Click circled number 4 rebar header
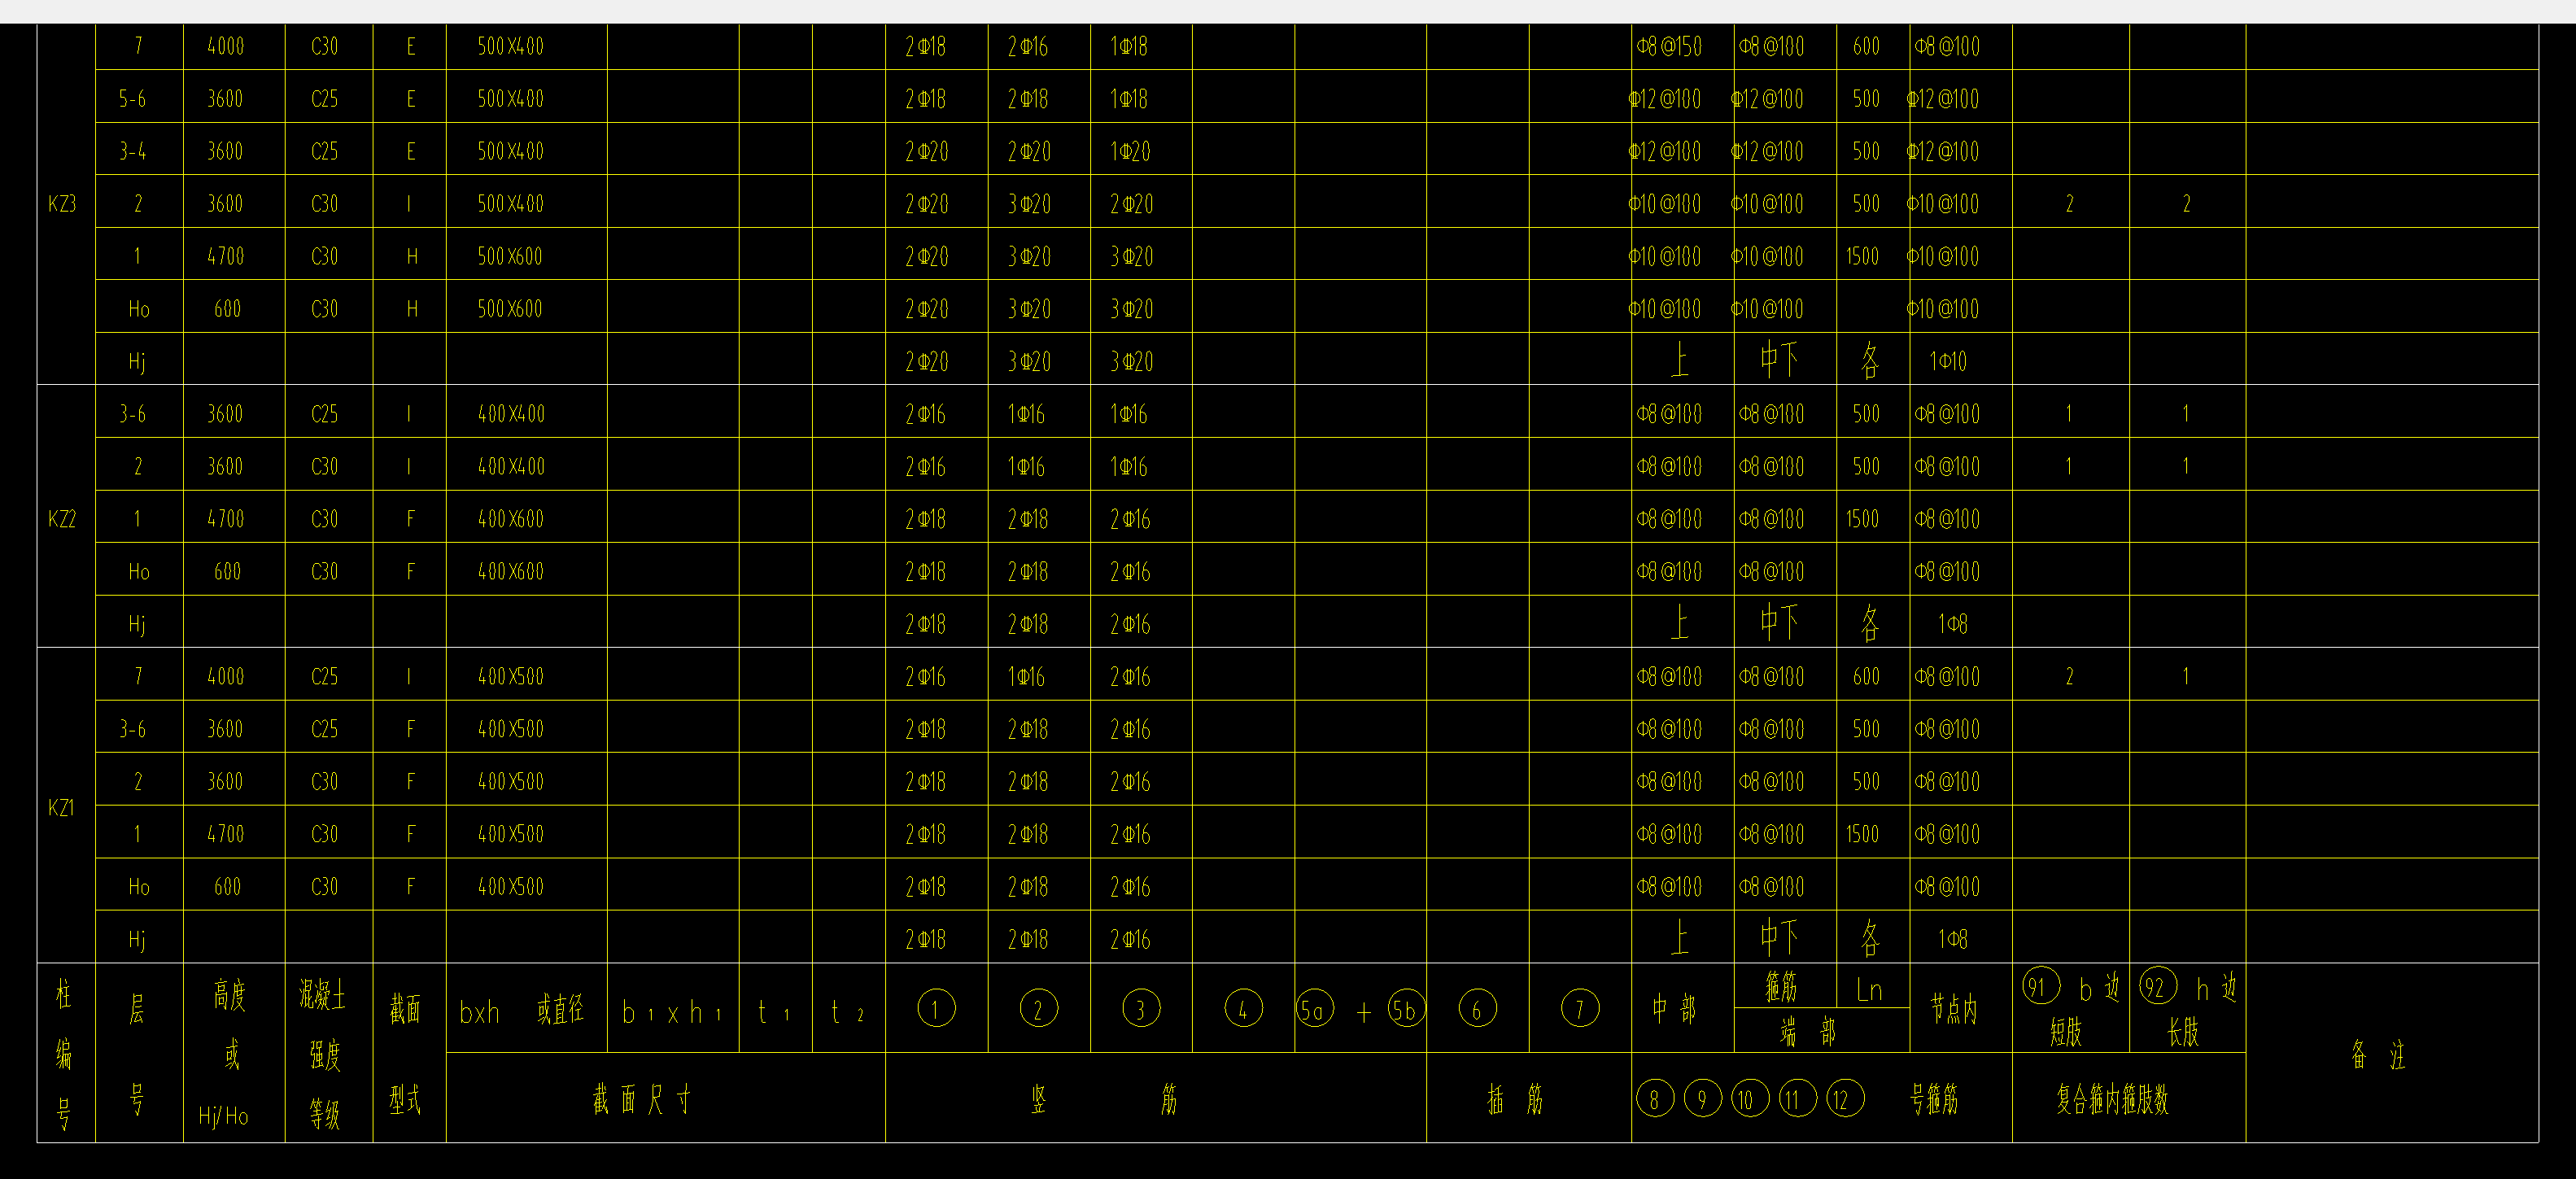Screen dimensions: 2576x1179 click(x=1243, y=1009)
